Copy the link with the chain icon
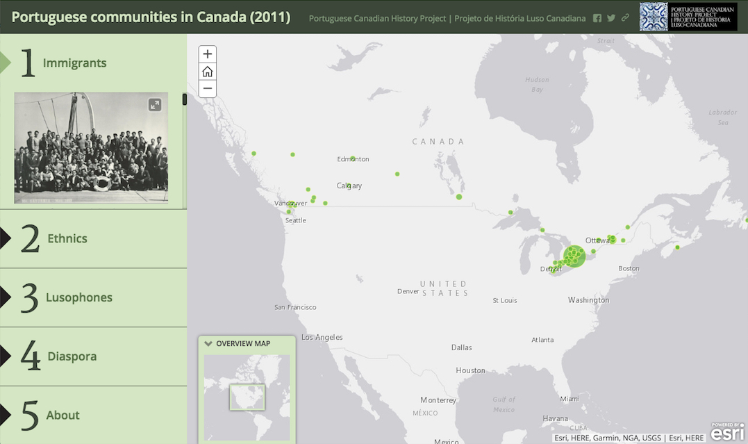 pos(624,18)
